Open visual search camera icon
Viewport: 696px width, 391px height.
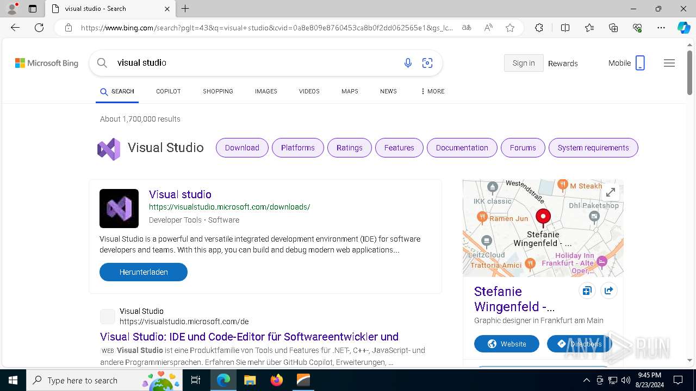pos(427,63)
